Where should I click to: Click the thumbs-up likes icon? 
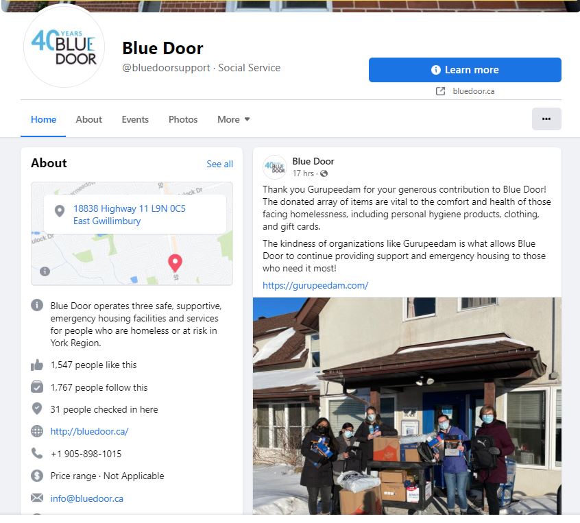tap(37, 365)
